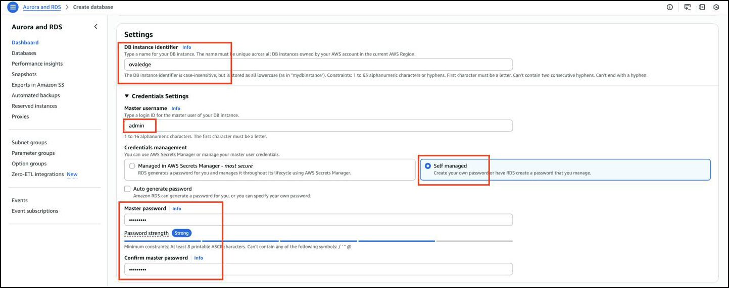The image size is (729, 288).
Task: Open Databases in the sidebar
Action: click(x=24, y=53)
